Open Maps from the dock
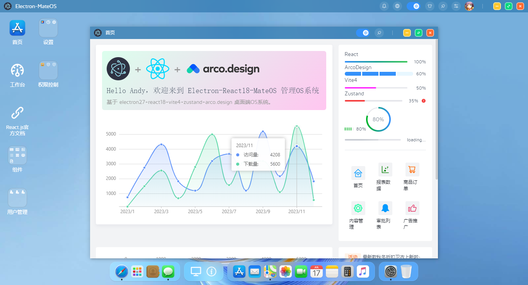 (270, 272)
